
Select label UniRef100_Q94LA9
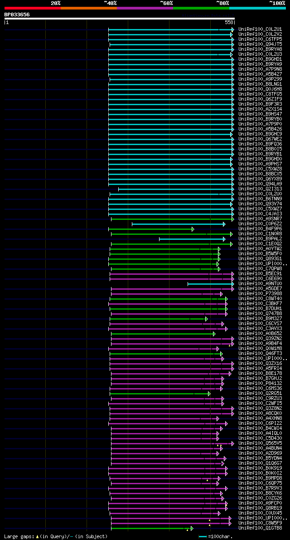coord(260,184)
